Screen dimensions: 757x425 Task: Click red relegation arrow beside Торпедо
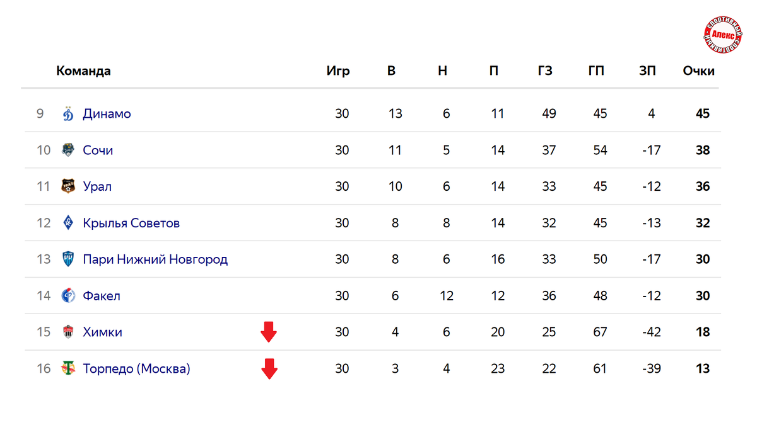pos(269,369)
